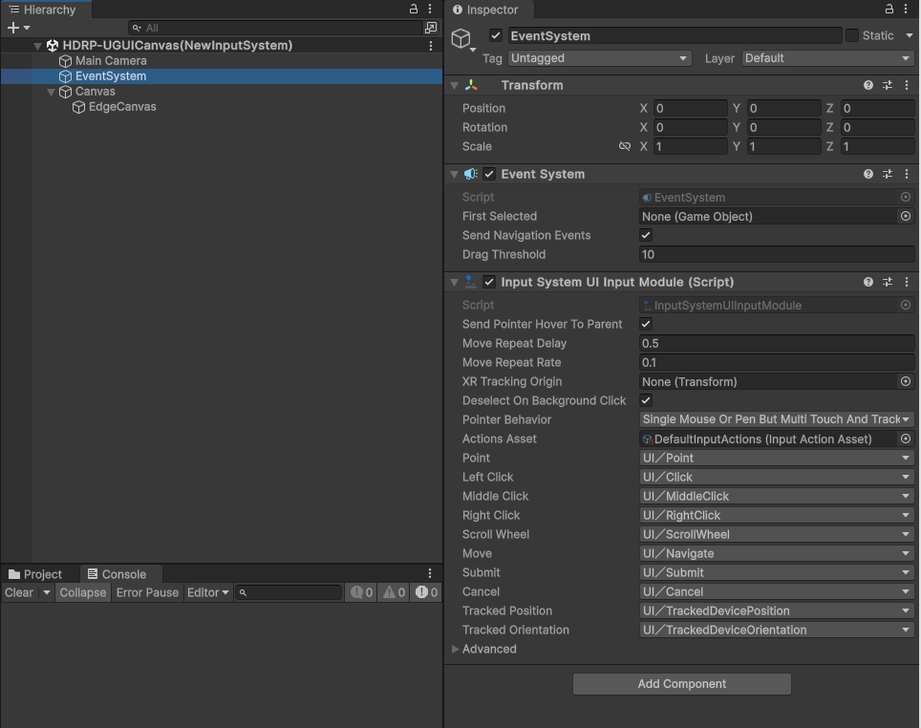The image size is (921, 728).
Task: Open the Pointer Behavior dropdown
Action: [x=776, y=419]
